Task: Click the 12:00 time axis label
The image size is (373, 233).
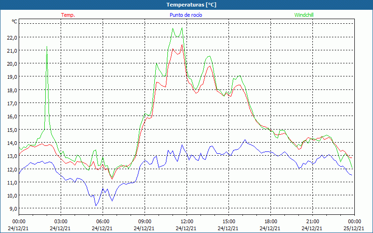Action: [x=187, y=222]
